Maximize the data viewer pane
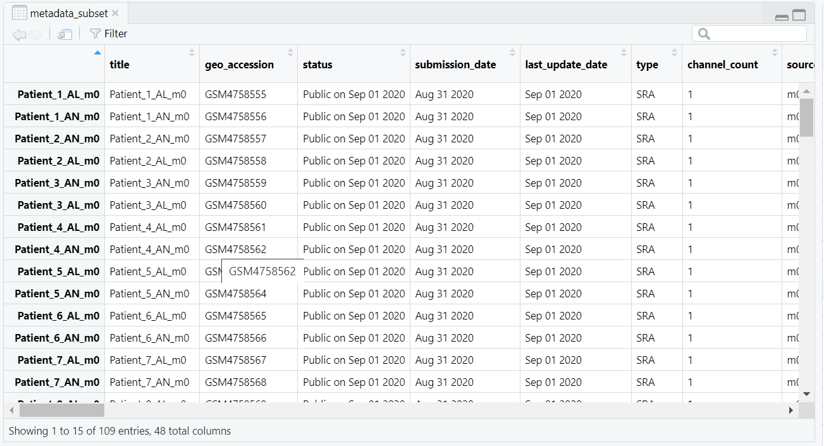 pos(799,16)
